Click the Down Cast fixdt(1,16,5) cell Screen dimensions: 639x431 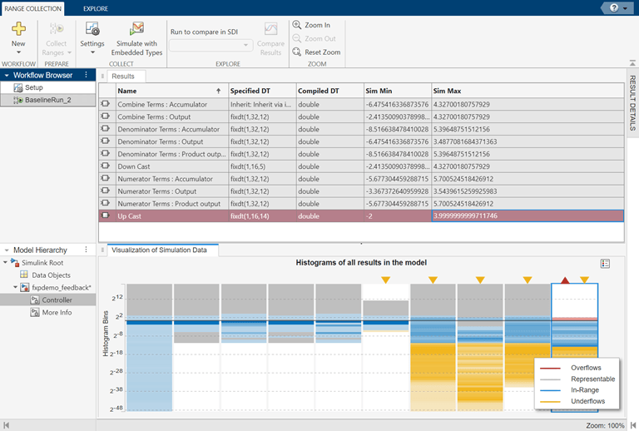pyautogui.click(x=262, y=166)
